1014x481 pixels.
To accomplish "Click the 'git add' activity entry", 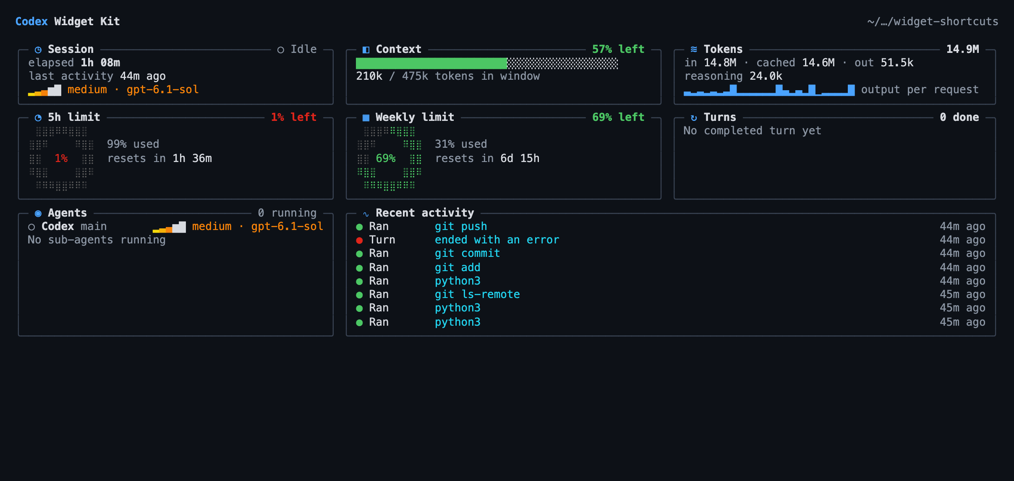I will pyautogui.click(x=457, y=267).
